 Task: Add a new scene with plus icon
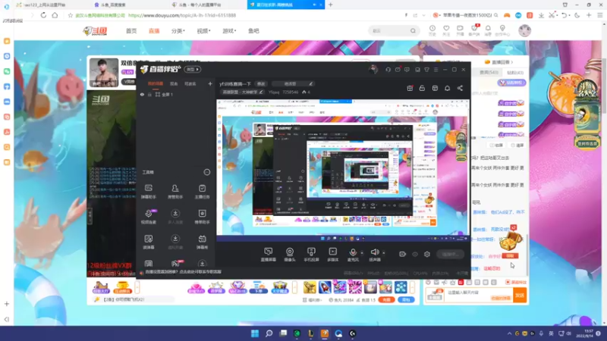coord(210,83)
